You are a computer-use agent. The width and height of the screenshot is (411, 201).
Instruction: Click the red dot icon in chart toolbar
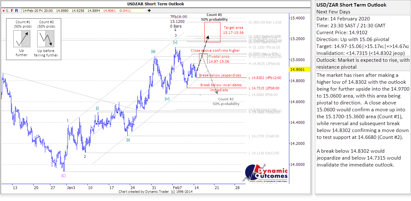point(3,10)
